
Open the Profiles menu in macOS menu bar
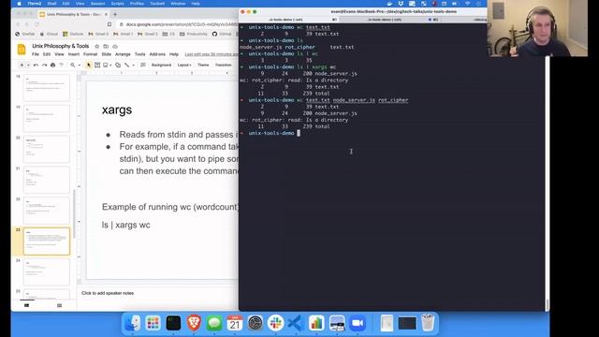(137, 4)
